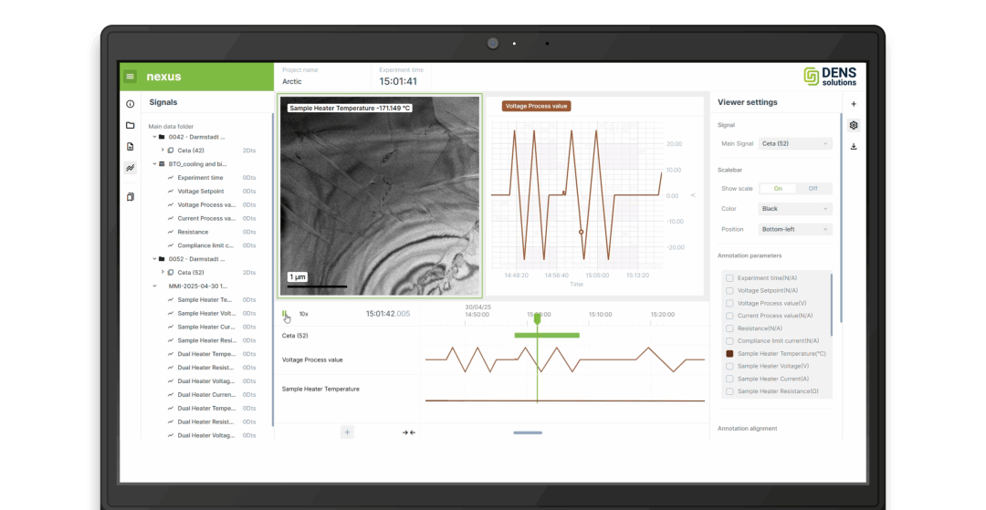Screen dimensions: 986x510
Task: Click the download icon on right toolbar
Action: pyautogui.click(x=854, y=146)
